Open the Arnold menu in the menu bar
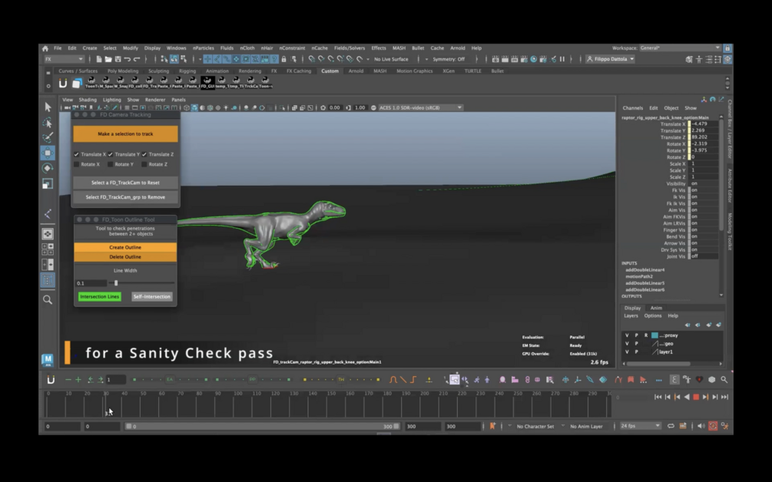Screen dimensions: 772x482 (457, 48)
